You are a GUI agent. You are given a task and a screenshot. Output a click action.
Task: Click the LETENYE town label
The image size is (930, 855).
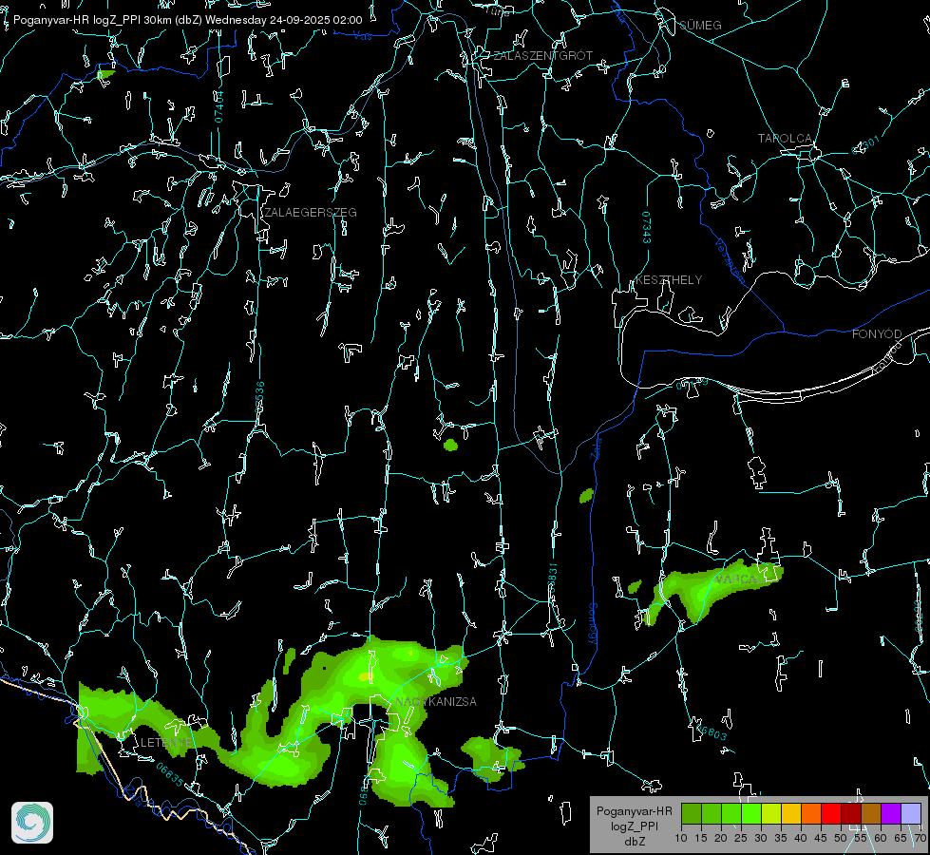pos(166,743)
